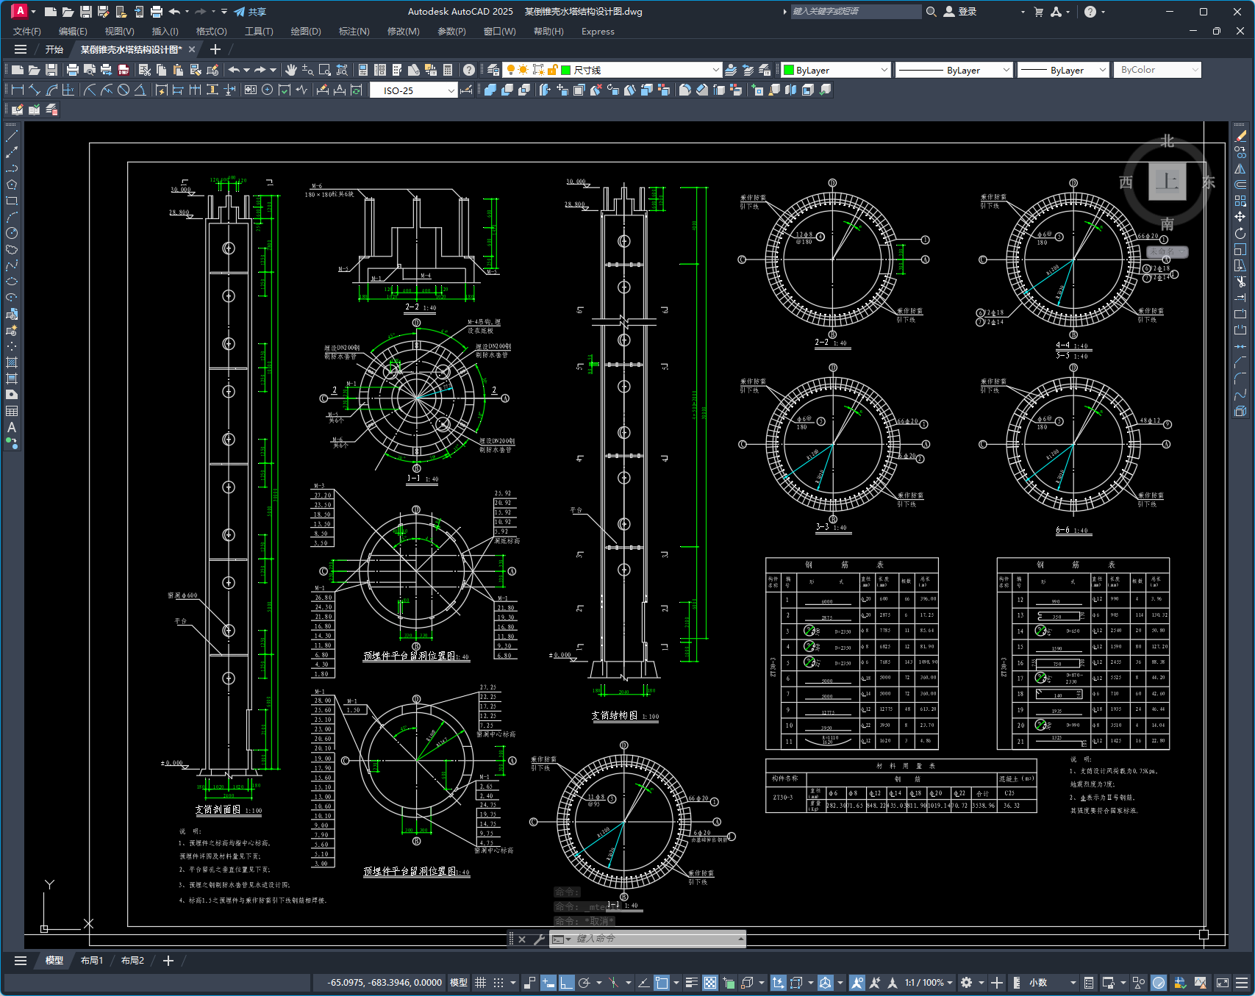The height and width of the screenshot is (996, 1255).
Task: Toggle transparency display in the status bar
Action: click(x=710, y=983)
